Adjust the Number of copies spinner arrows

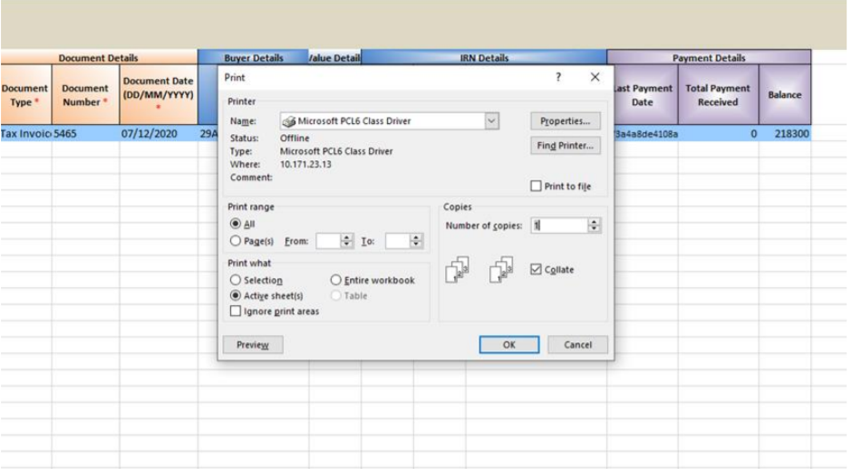pyautogui.click(x=594, y=225)
